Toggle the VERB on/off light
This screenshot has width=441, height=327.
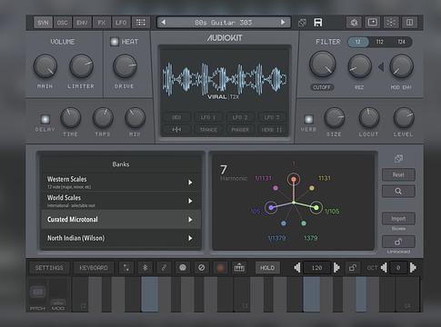(308, 119)
